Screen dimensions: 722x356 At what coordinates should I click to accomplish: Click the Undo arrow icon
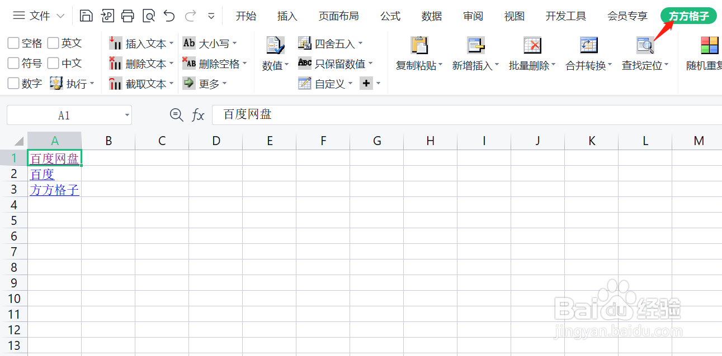tap(169, 16)
